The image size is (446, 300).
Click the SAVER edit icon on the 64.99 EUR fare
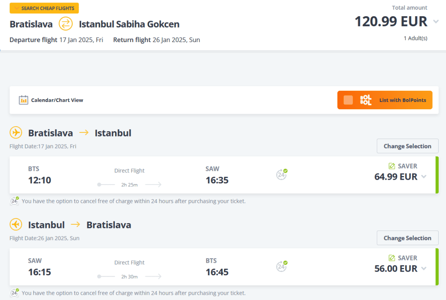(x=392, y=166)
